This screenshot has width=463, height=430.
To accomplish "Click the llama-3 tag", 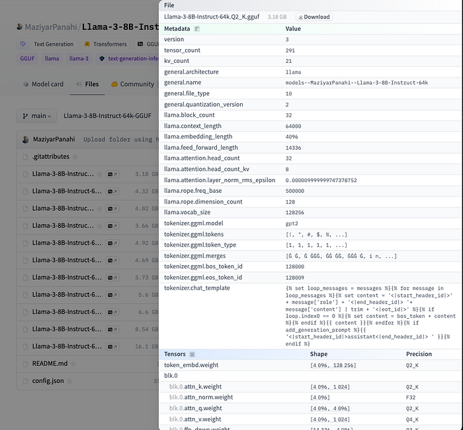I will 79,58.
